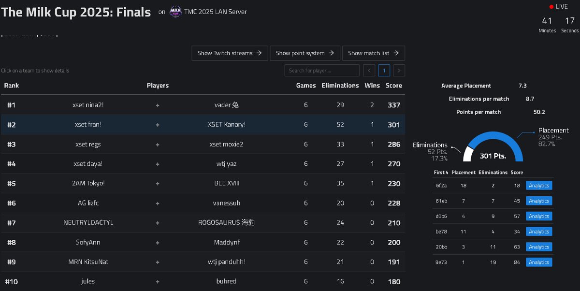The height and width of the screenshot is (291, 580).
Task: Click the plus icon in xset regs row
Action: 158,145
